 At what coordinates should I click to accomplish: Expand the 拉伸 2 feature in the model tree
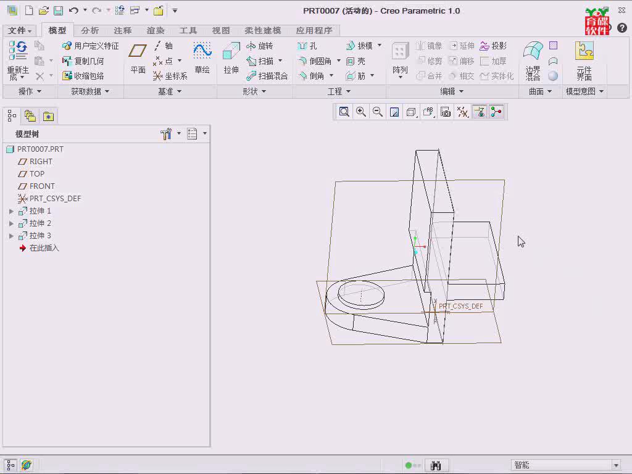tap(11, 223)
